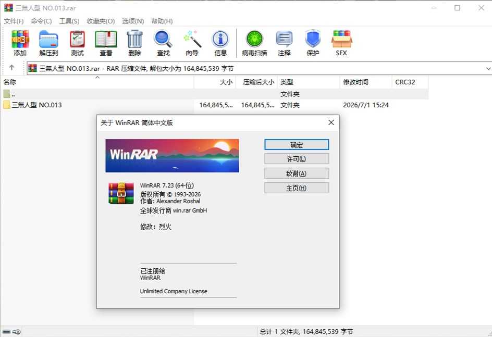
Task: Open the 命令(C) menu
Action: click(41, 21)
